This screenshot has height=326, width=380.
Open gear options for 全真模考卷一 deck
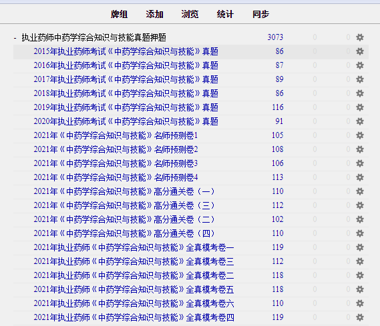coord(360,247)
